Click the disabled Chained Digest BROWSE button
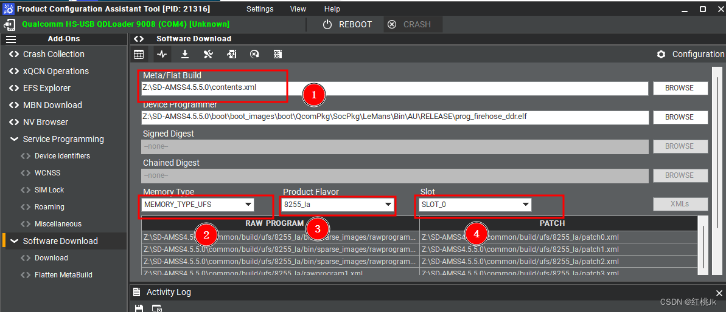The width and height of the screenshot is (726, 312). [680, 175]
